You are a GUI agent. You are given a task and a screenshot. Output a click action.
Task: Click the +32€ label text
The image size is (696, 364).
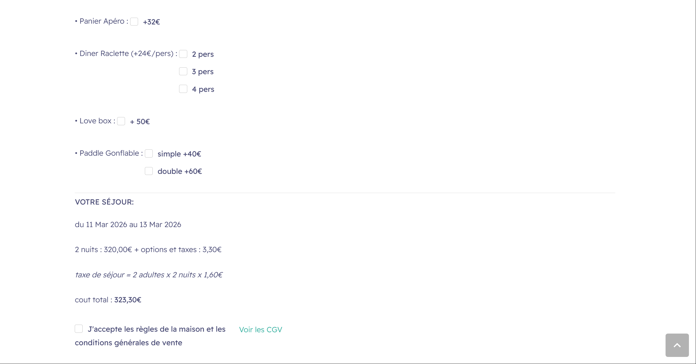(x=151, y=22)
